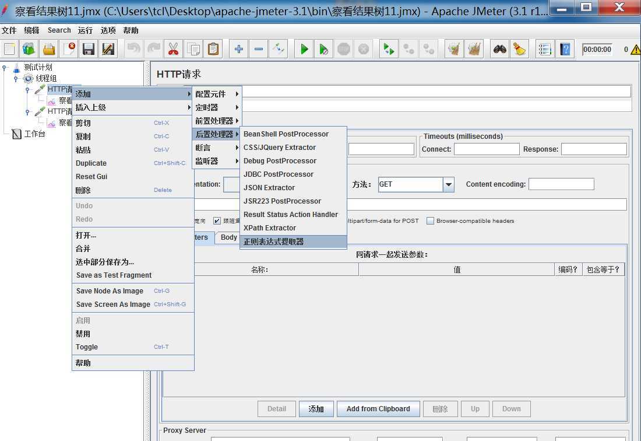Image resolution: width=641 pixels, height=441 pixels.
Task: Click the Up button
Action: [475, 409]
